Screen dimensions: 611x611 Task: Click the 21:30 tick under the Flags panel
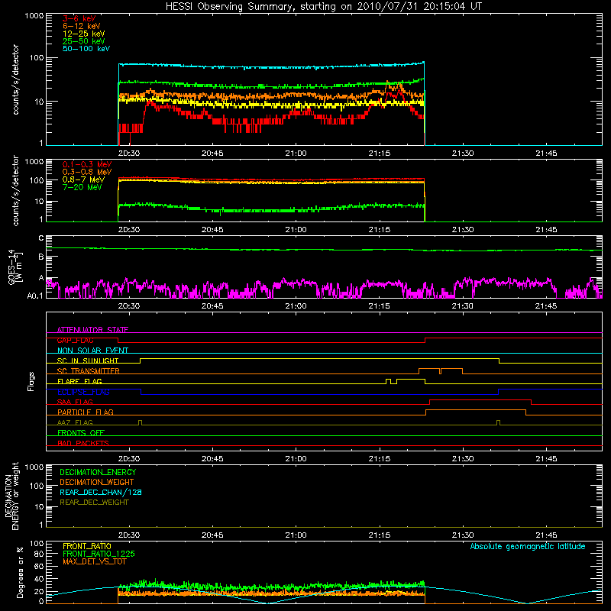click(463, 459)
